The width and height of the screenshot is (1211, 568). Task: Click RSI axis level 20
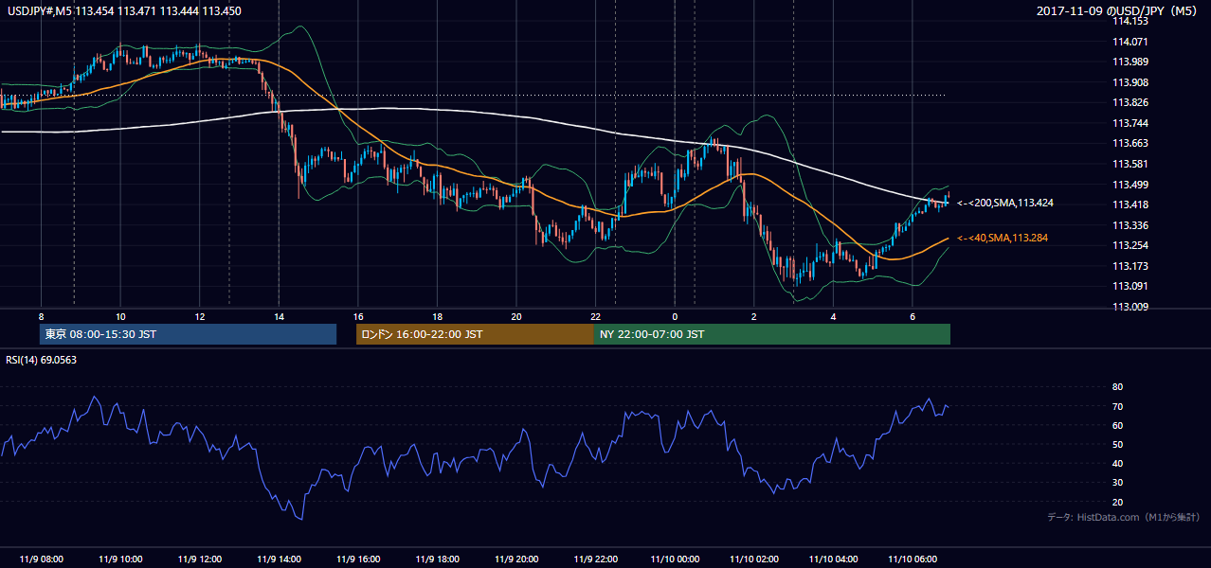1117,502
